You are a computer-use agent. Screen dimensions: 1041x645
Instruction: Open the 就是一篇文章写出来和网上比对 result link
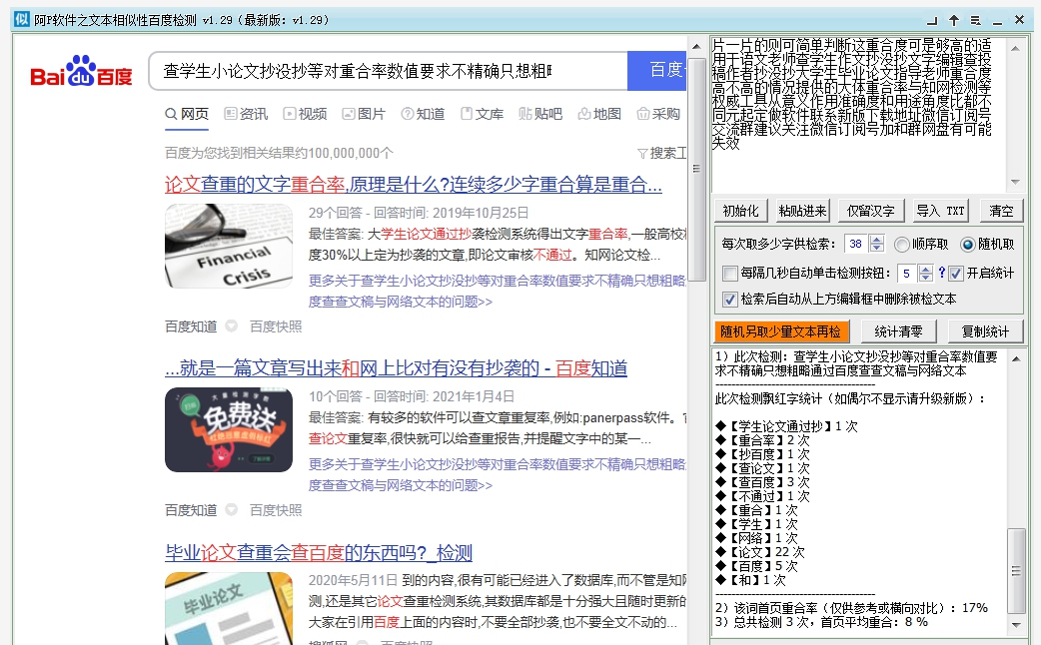pyautogui.click(x=397, y=368)
